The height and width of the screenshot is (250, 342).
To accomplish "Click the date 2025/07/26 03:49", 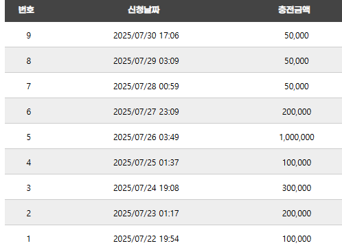I will point(146,137).
